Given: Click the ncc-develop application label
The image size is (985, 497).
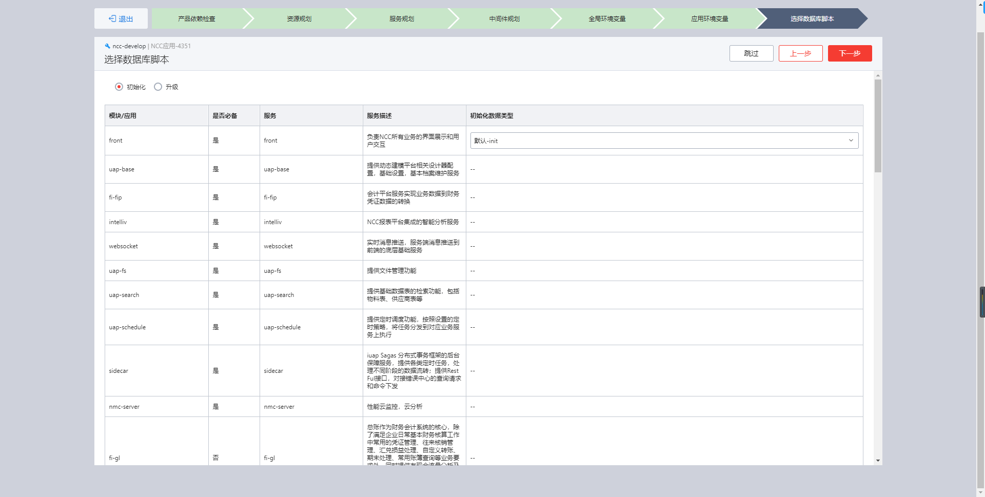Looking at the screenshot, I should pyautogui.click(x=129, y=46).
